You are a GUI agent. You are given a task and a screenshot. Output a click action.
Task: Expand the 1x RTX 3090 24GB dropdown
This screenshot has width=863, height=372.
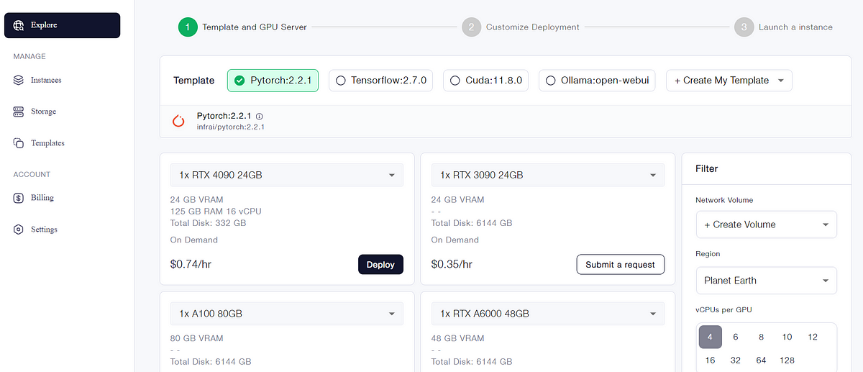(547, 175)
